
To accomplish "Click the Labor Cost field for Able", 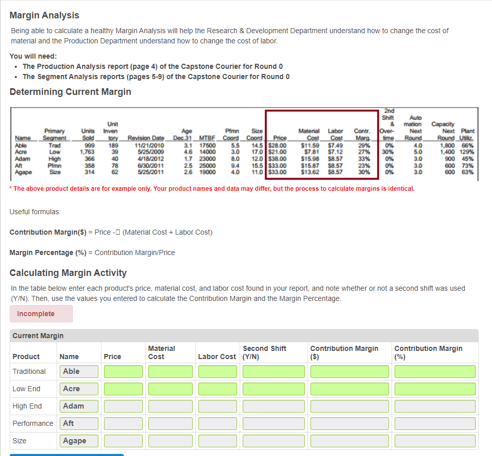I will pos(217,371).
